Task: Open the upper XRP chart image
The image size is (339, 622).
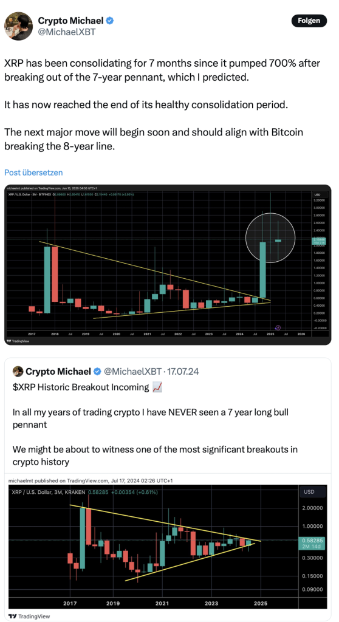Action: click(168, 265)
